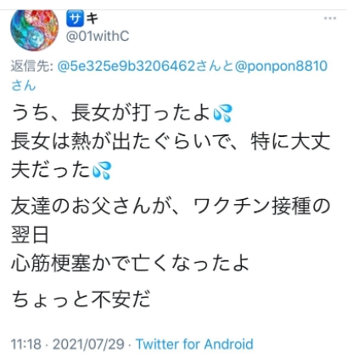Click the word 翌日 in the tweet
Screen dimensions: 353x364
[30, 235]
